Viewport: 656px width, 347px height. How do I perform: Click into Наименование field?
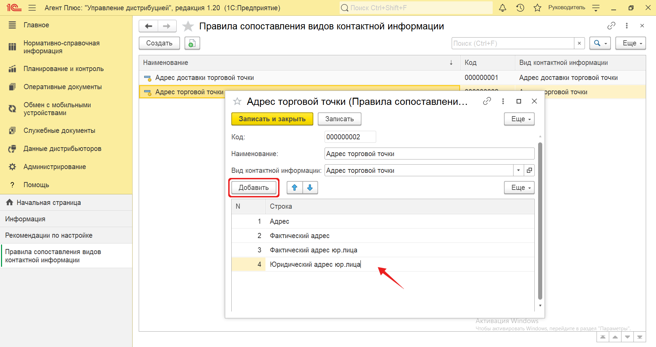[429, 154]
